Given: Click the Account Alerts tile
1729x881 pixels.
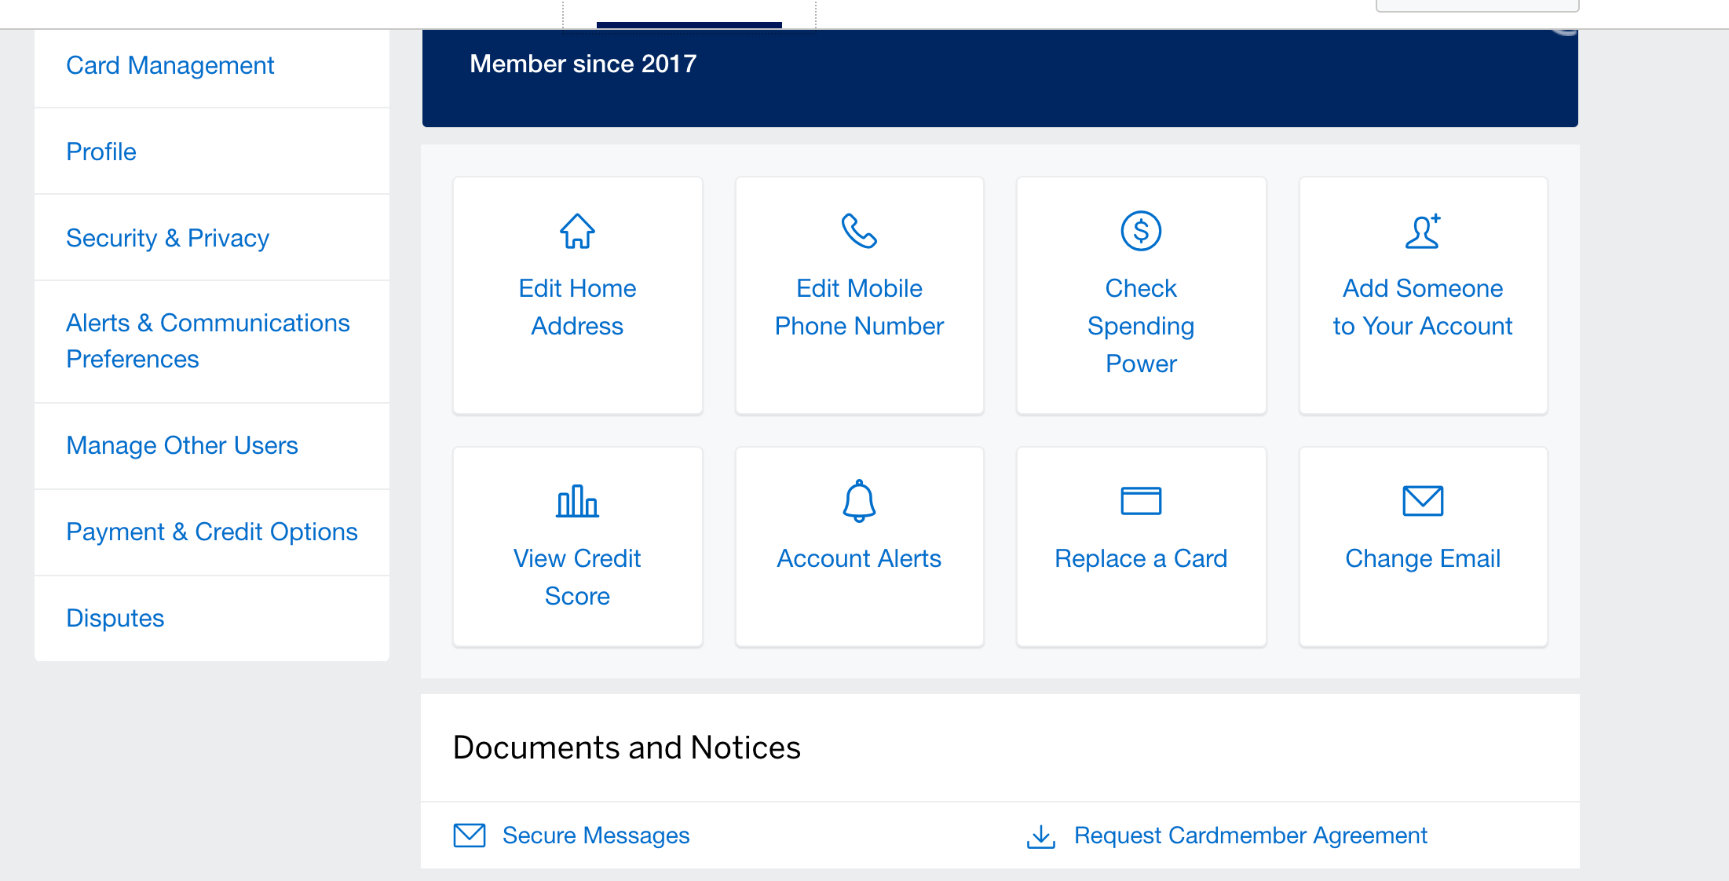Looking at the screenshot, I should pyautogui.click(x=859, y=547).
